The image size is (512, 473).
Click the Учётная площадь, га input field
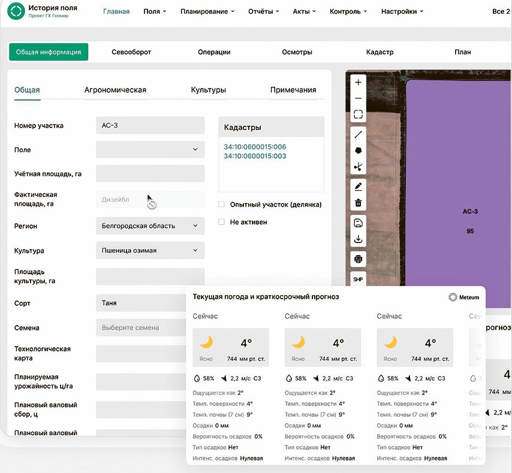pos(150,173)
